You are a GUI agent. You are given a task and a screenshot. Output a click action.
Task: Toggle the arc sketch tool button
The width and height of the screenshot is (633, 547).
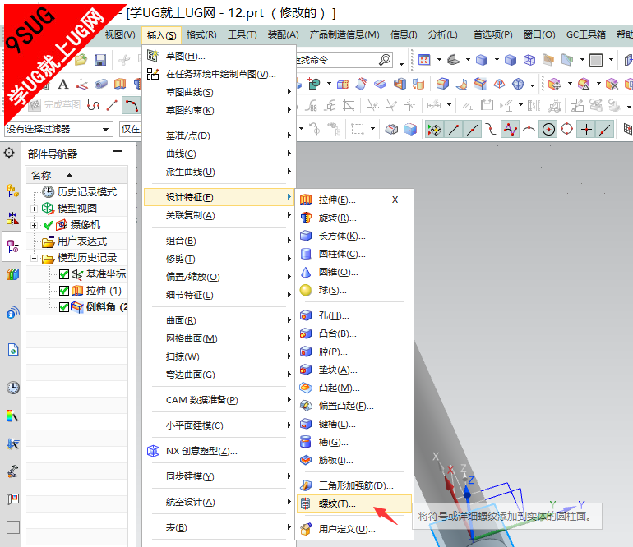[132, 106]
